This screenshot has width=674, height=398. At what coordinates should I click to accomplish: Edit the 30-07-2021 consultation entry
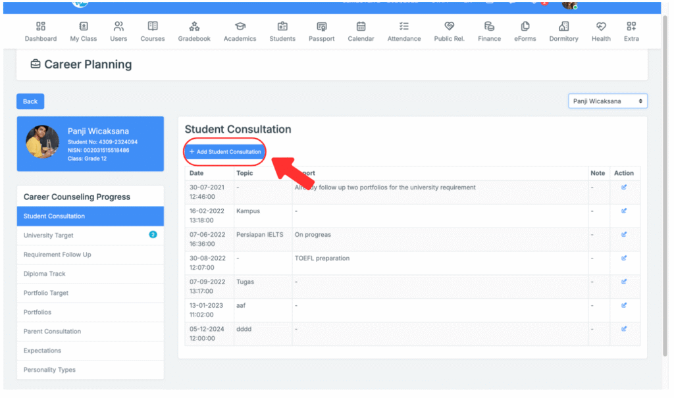pos(624,187)
